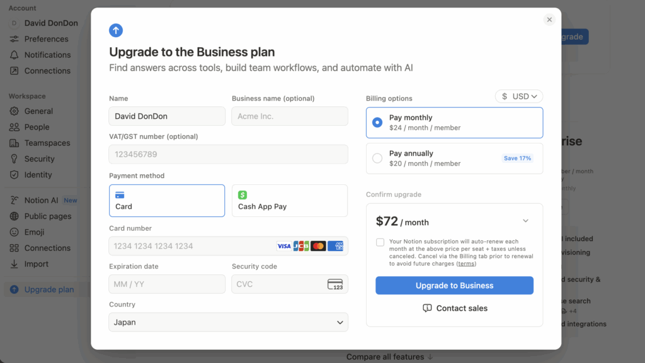
Task: Close the upgrade dialog with X
Action: 549,20
